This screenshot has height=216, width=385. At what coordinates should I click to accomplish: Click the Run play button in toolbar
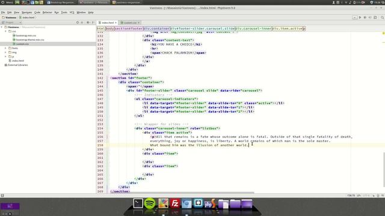tap(360, 17)
